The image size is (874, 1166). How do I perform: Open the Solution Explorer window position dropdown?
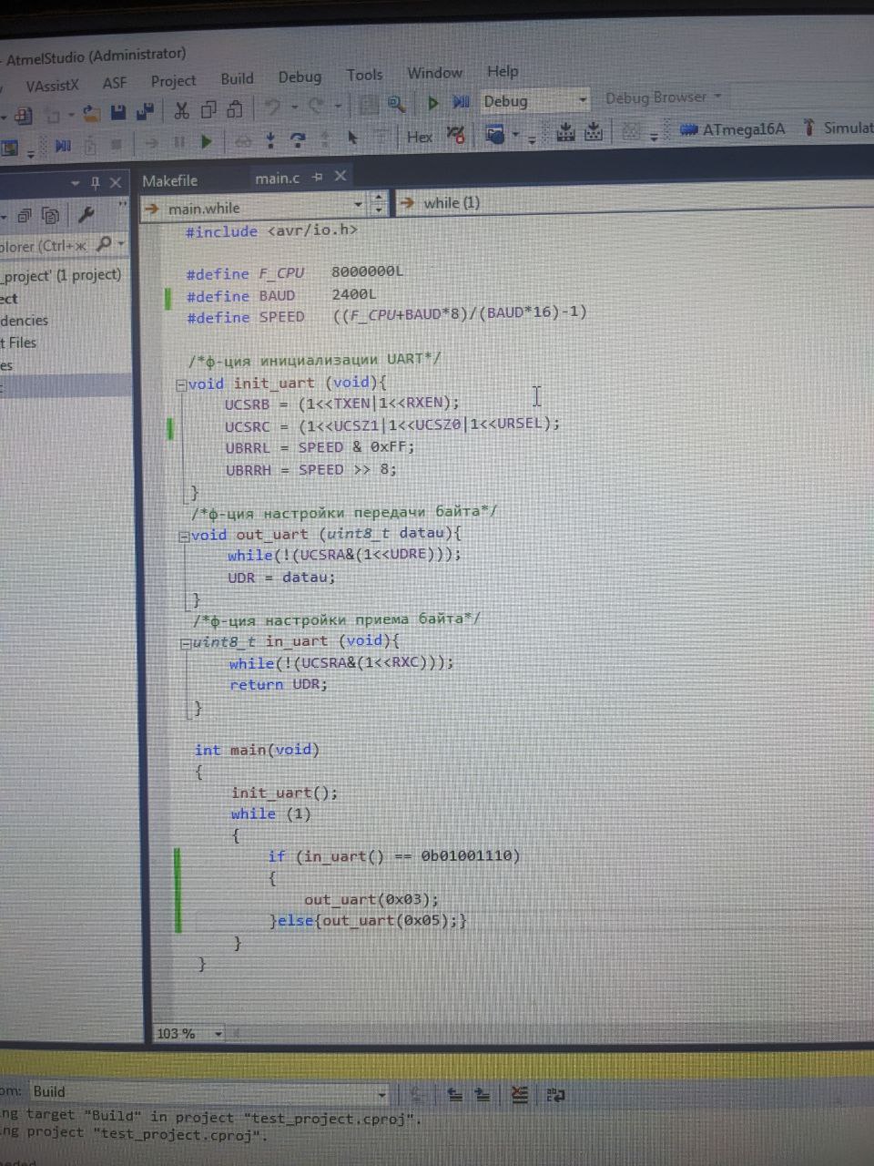(x=75, y=184)
